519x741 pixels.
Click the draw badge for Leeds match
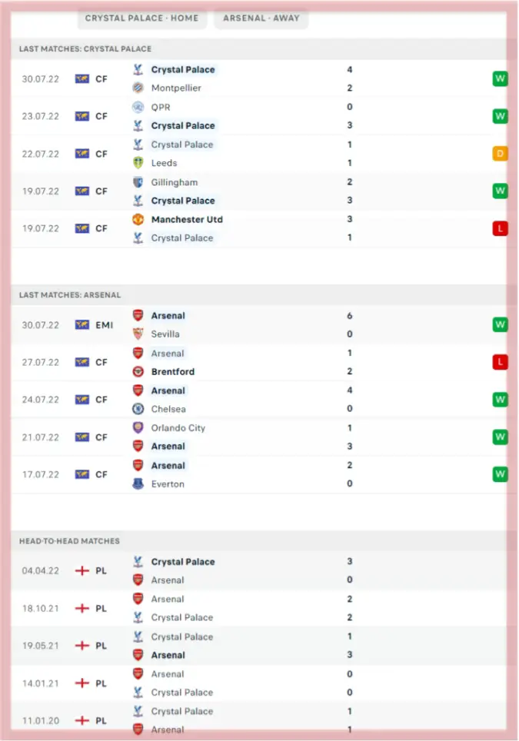(x=500, y=154)
